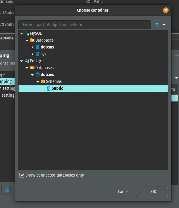
Task: Collapse the Schemas folder node
Action: 38,82
